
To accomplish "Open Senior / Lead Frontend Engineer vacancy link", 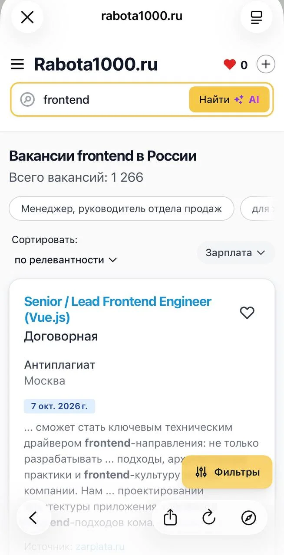I will (118, 310).
